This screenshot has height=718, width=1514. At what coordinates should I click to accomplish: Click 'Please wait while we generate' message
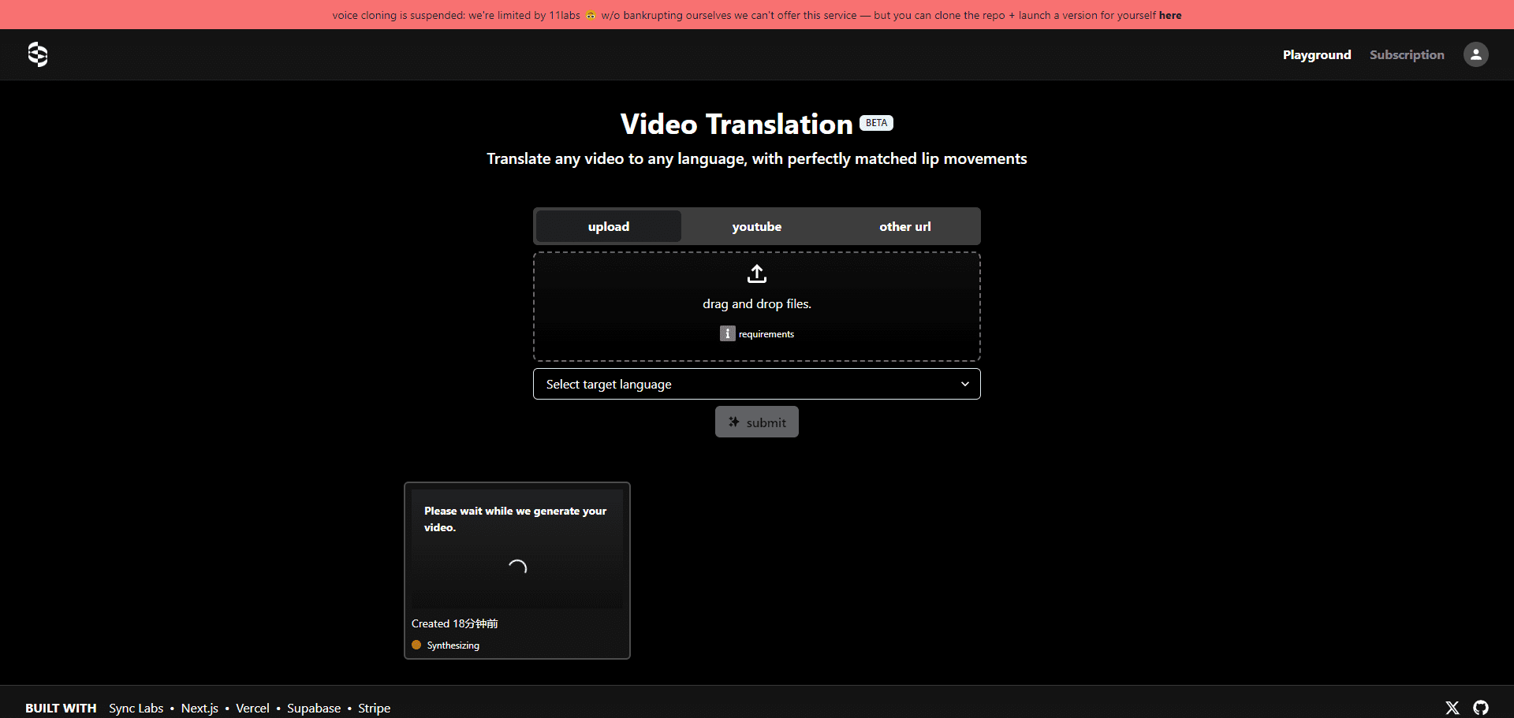click(516, 519)
